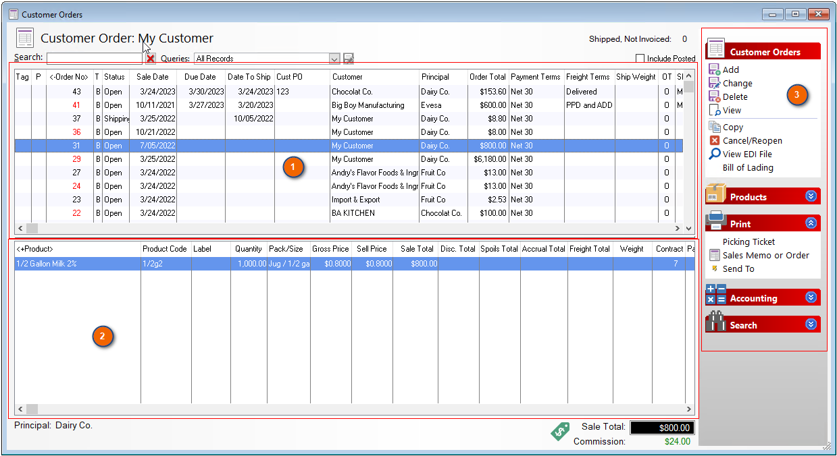Click the View EDI File link
Image resolution: width=837 pixels, height=456 pixels.
747,154
